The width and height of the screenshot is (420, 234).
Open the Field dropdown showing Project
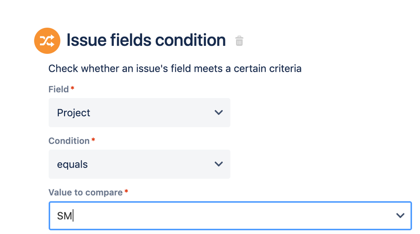click(139, 113)
